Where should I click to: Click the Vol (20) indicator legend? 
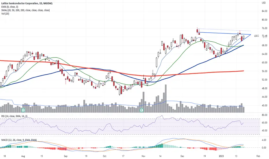tap(5, 14)
